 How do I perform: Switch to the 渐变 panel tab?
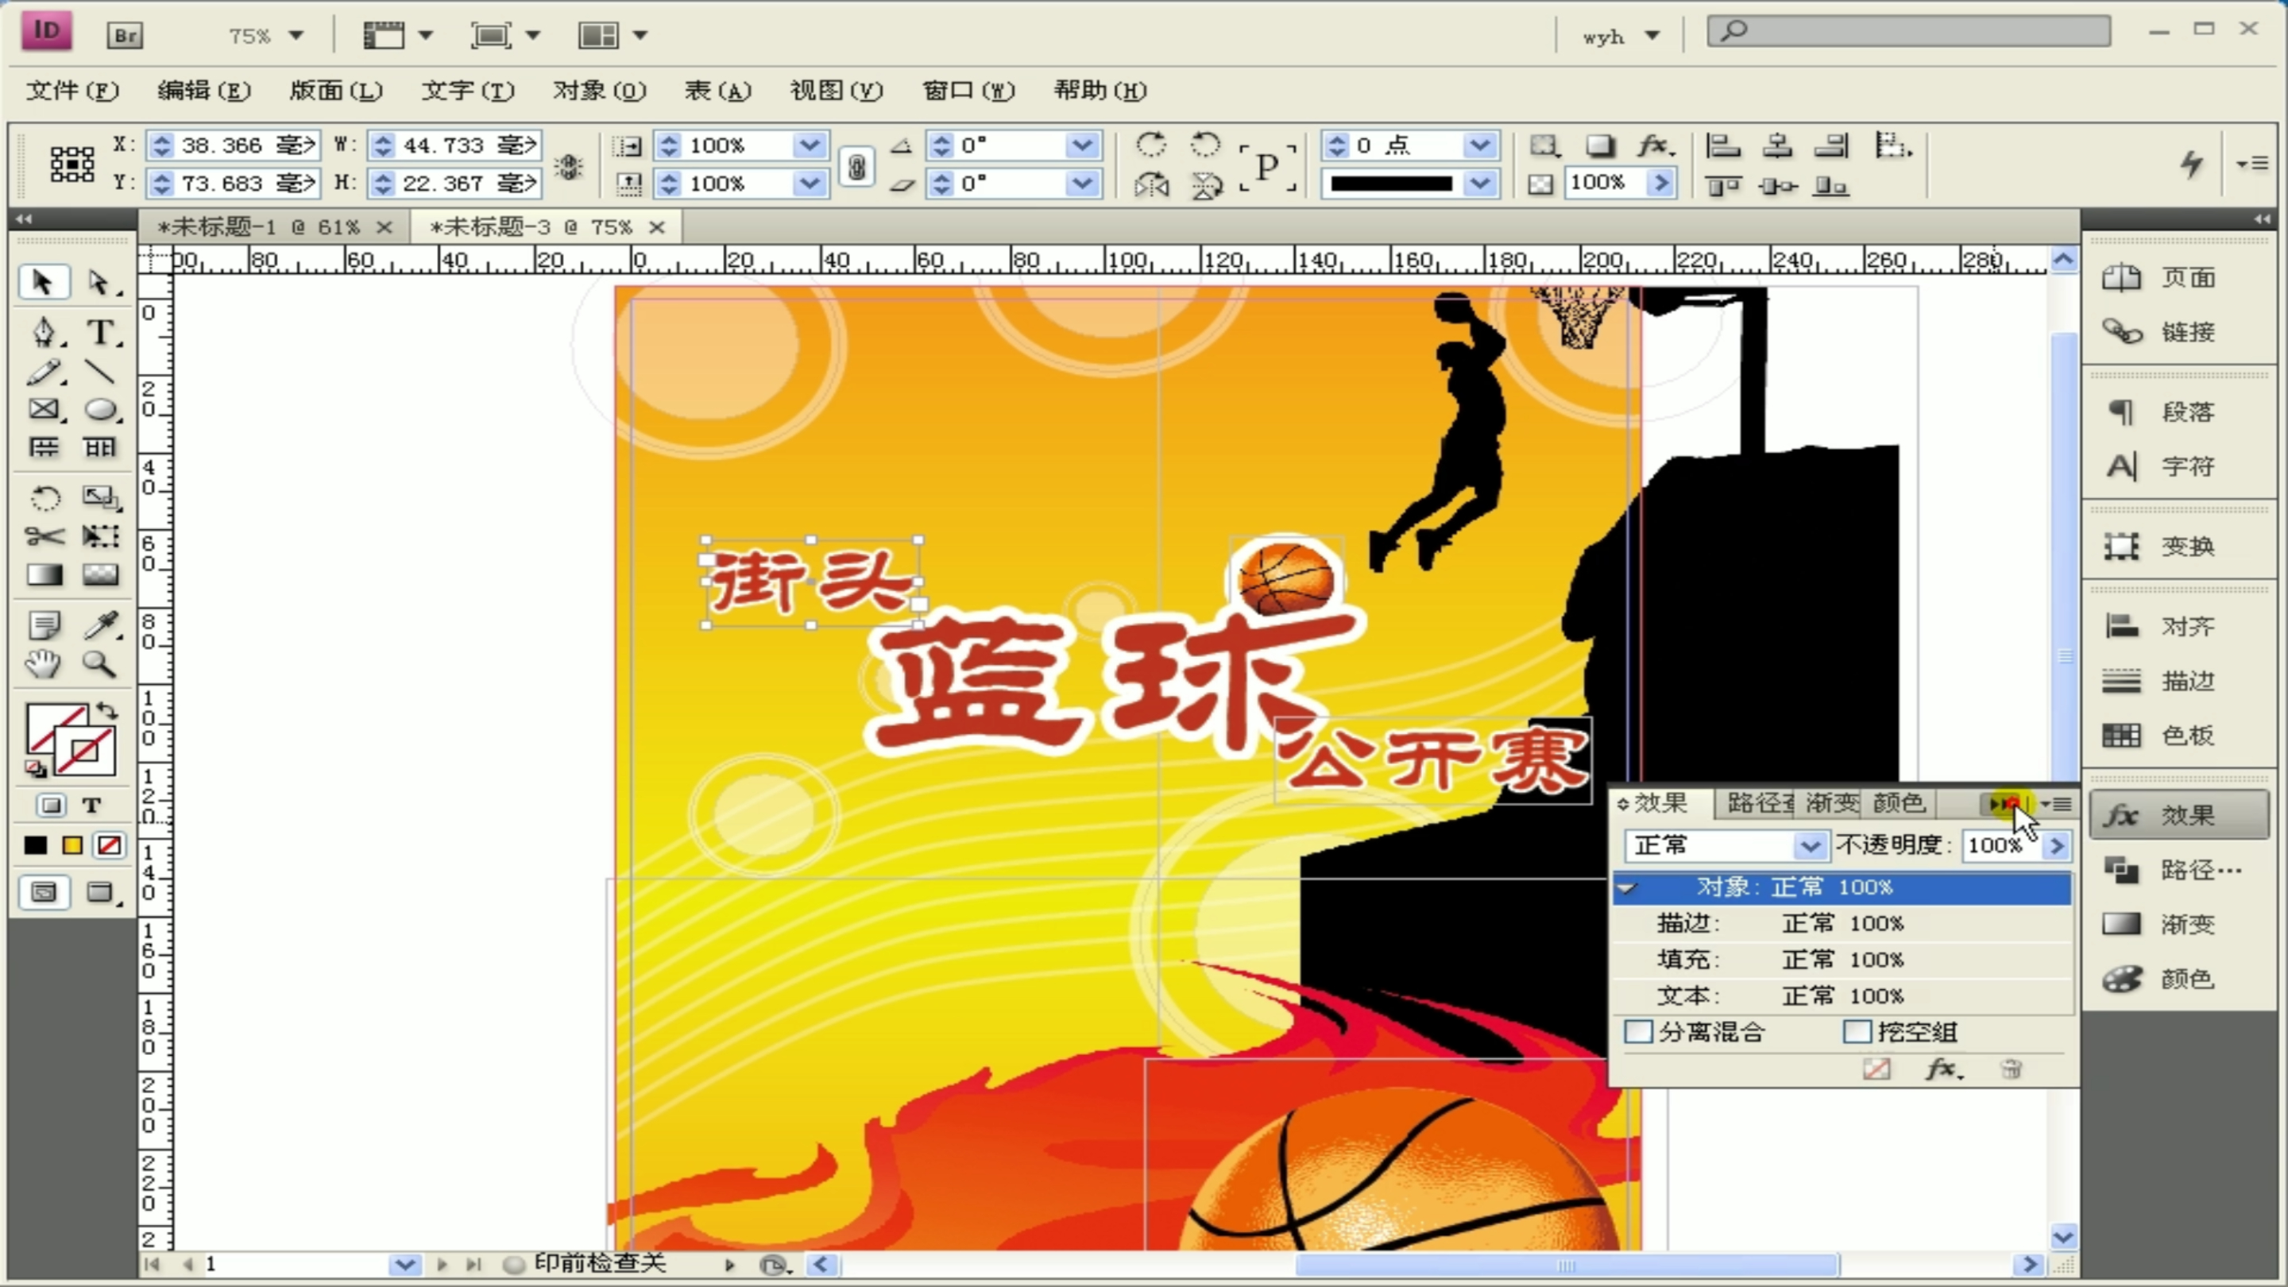1831,804
